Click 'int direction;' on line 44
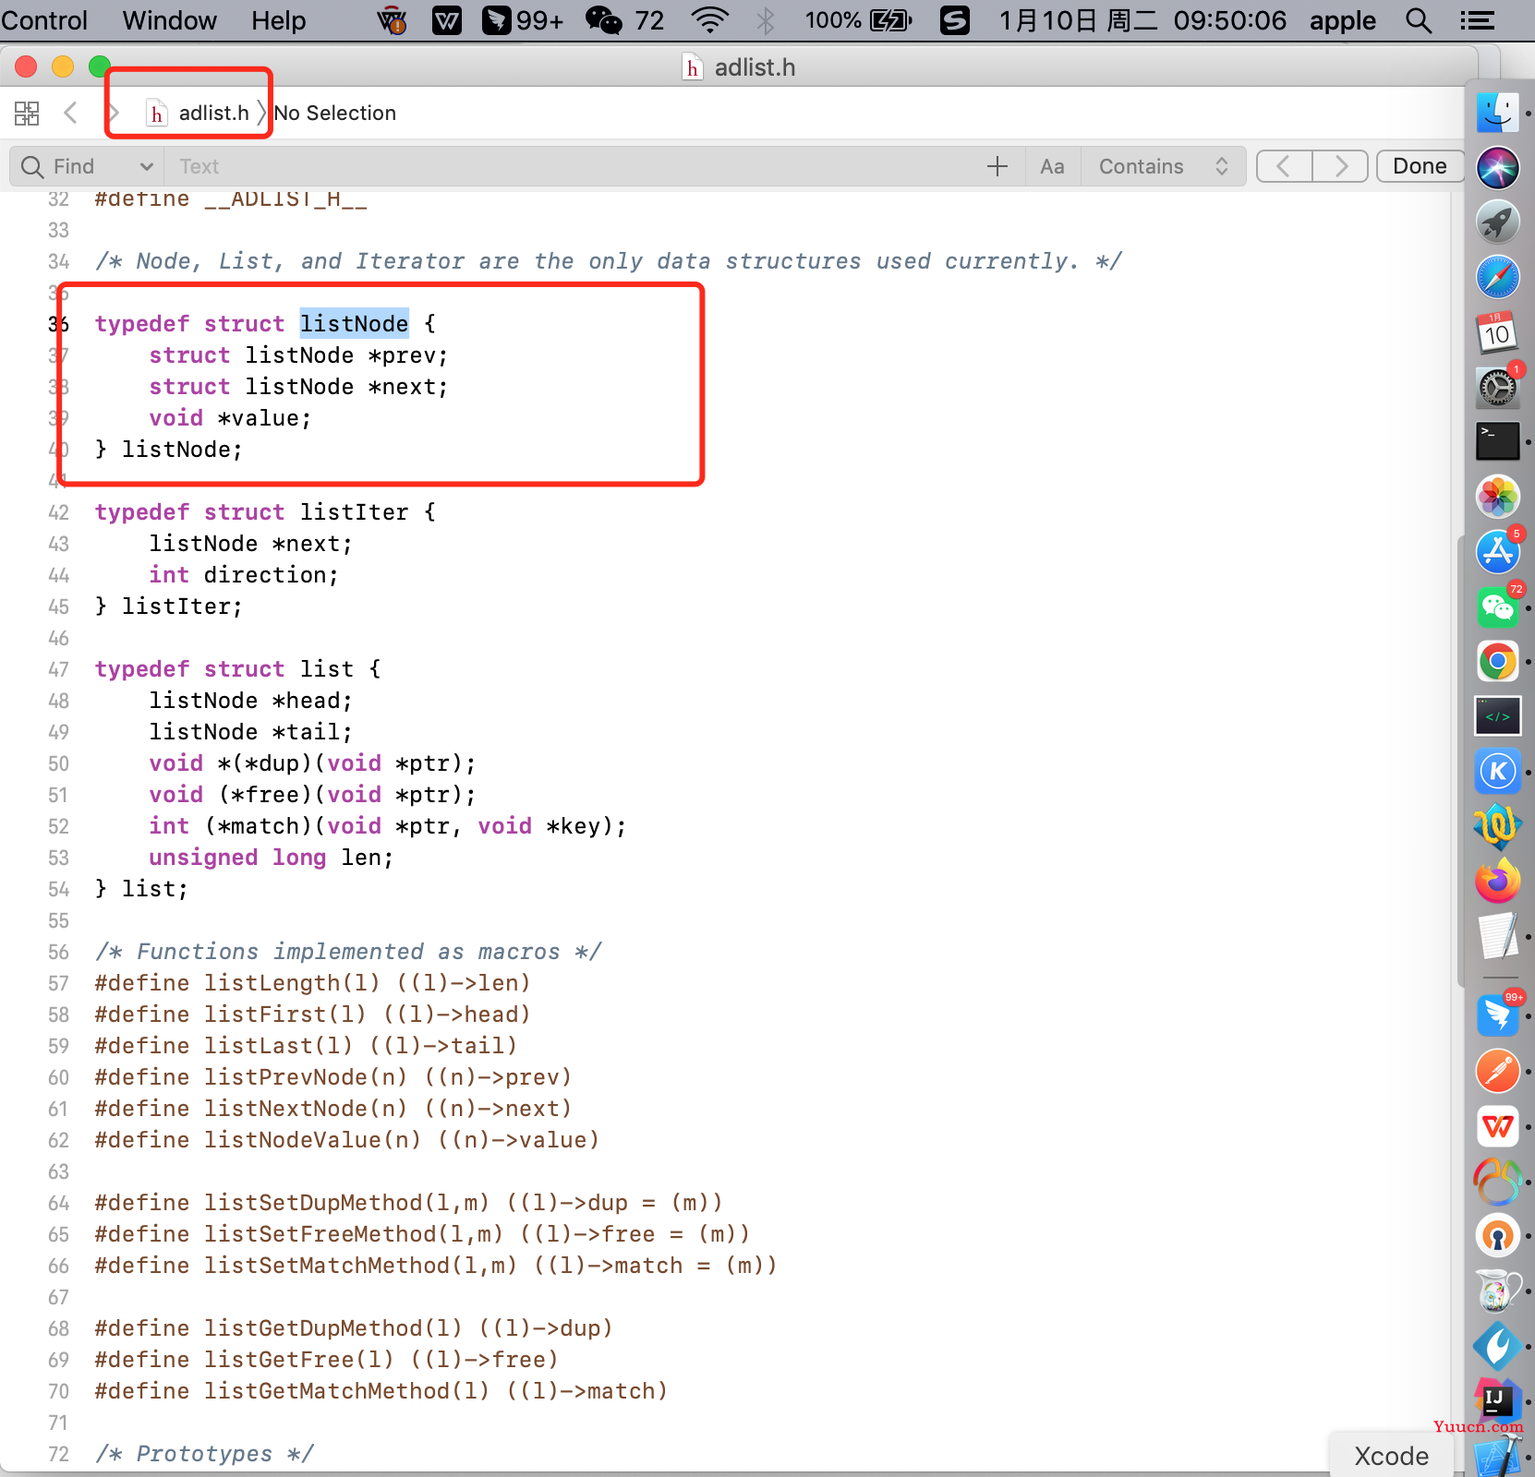This screenshot has width=1535, height=1477. 244,575
